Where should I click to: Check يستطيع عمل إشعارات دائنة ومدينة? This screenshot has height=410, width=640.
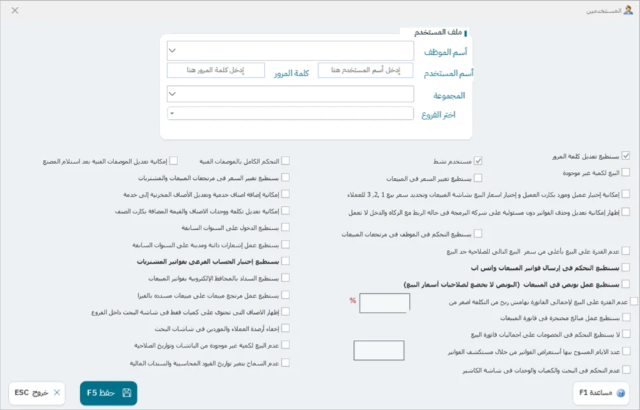pos(286,244)
